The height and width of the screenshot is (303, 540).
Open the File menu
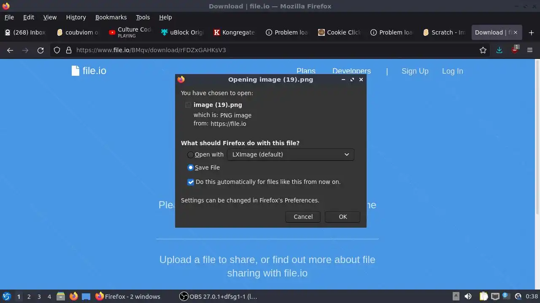click(x=9, y=17)
